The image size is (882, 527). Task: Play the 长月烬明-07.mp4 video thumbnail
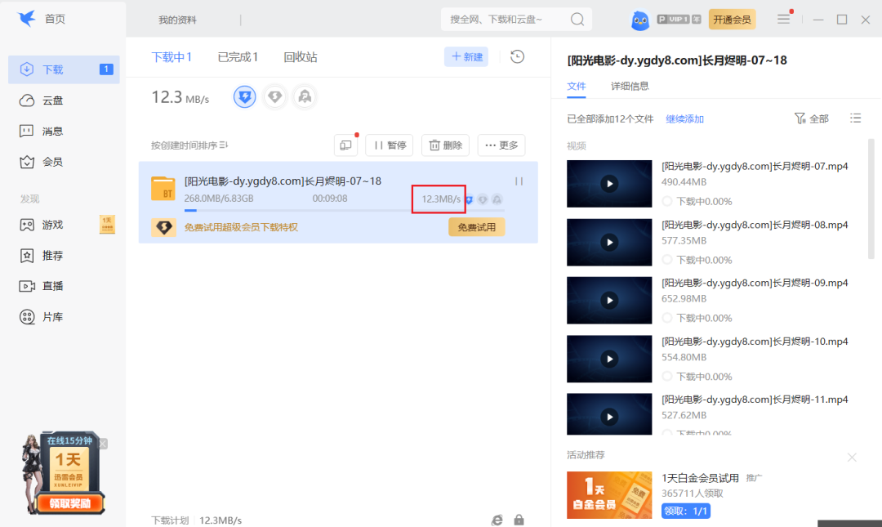coord(609,184)
